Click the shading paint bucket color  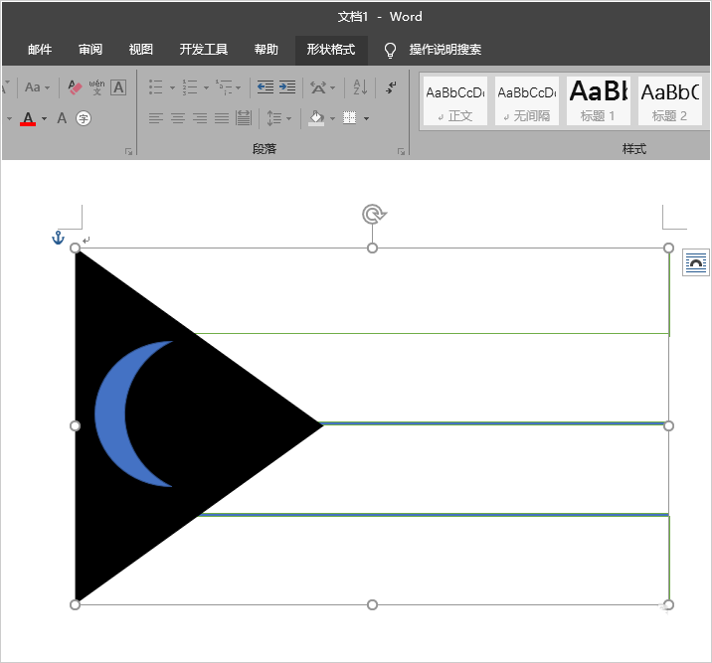(x=316, y=118)
